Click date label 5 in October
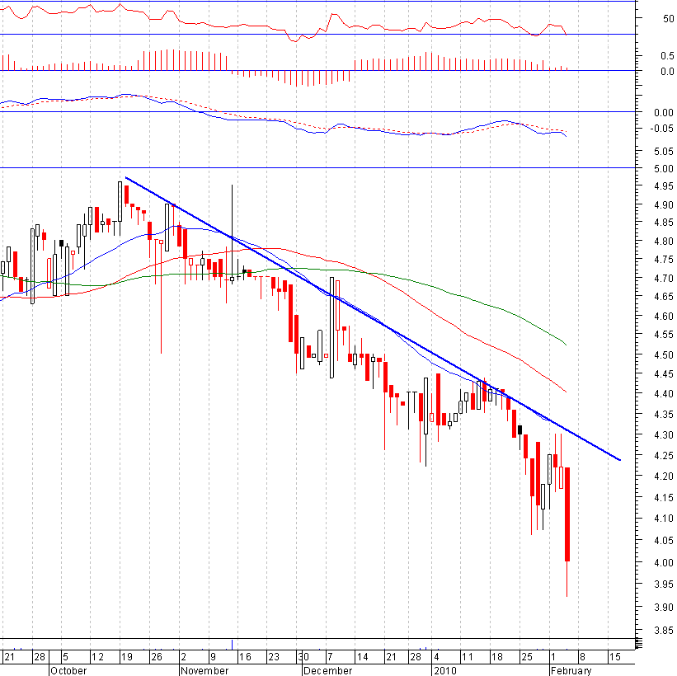This screenshot has width=677, height=676. (66, 657)
